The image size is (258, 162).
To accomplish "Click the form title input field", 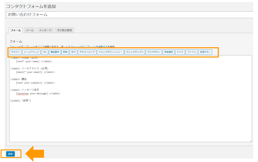I will point(129,15).
